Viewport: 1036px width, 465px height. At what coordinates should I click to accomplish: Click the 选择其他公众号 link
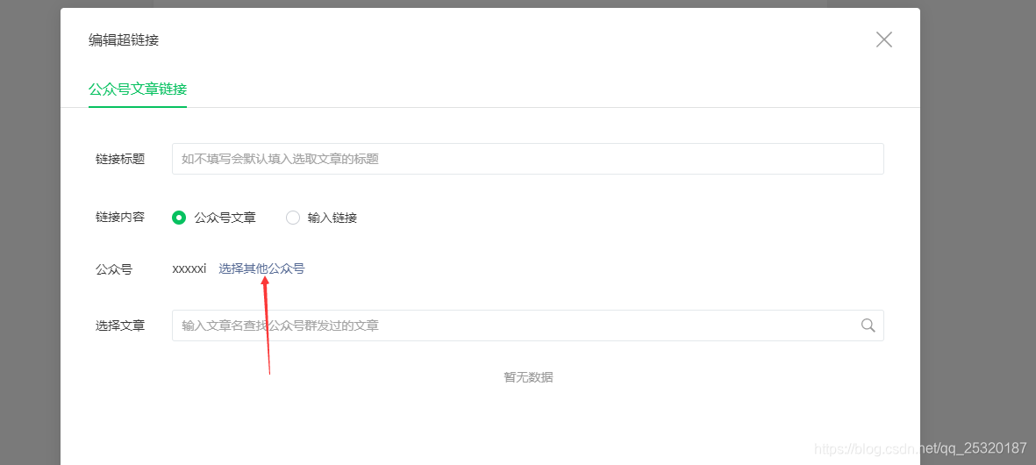(x=261, y=268)
